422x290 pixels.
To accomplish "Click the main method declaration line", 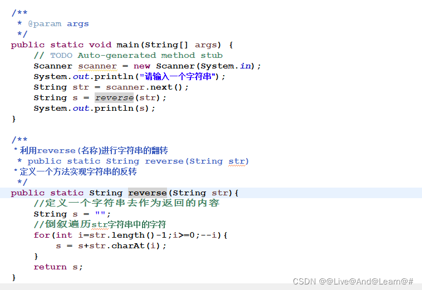I will tap(122, 45).
